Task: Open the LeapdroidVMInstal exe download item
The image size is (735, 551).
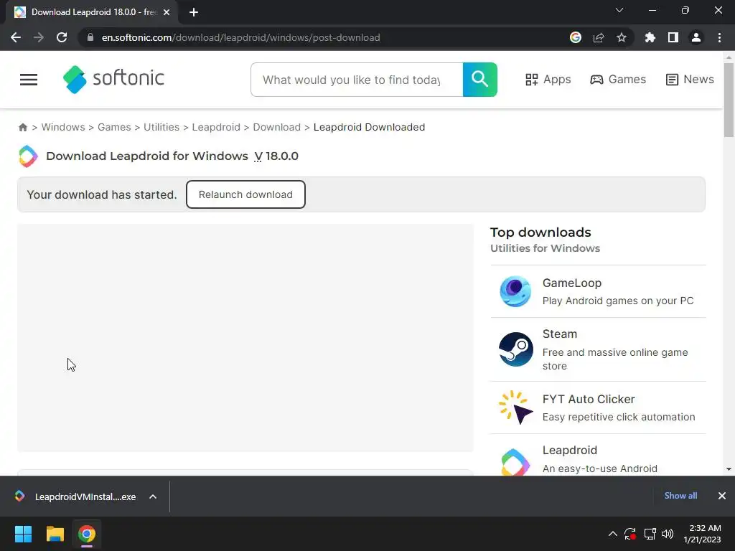Action: [76, 496]
